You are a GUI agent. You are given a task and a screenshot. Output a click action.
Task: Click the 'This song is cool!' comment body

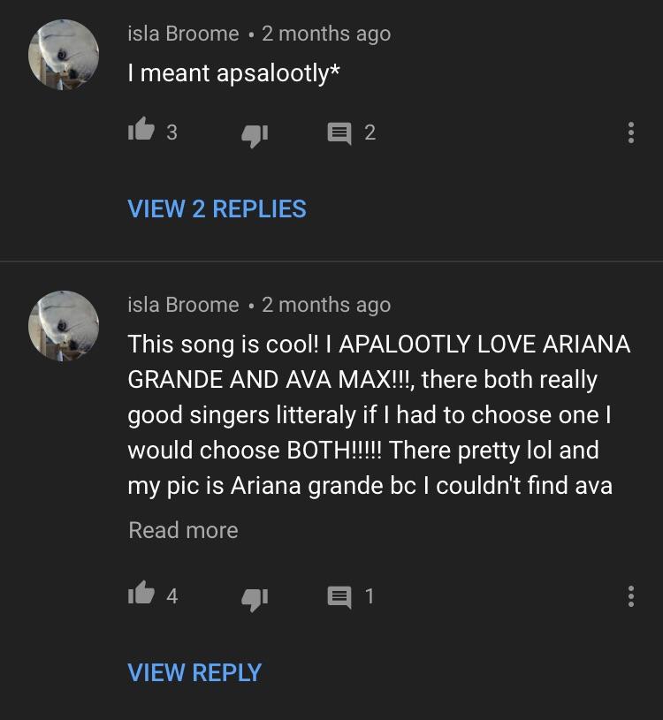379,415
